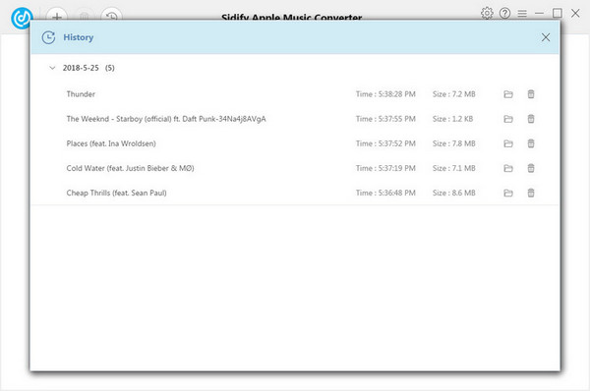The image size is (590, 391).
Task: Click Time : 5:37:52 PM value
Action: tap(385, 143)
